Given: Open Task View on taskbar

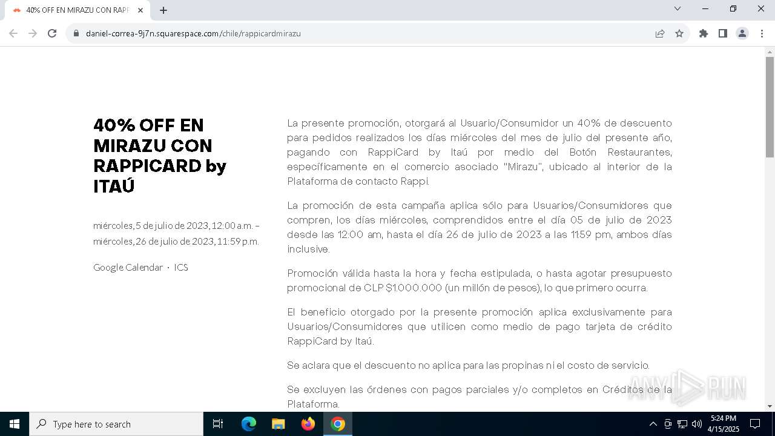Looking at the screenshot, I should 218,424.
